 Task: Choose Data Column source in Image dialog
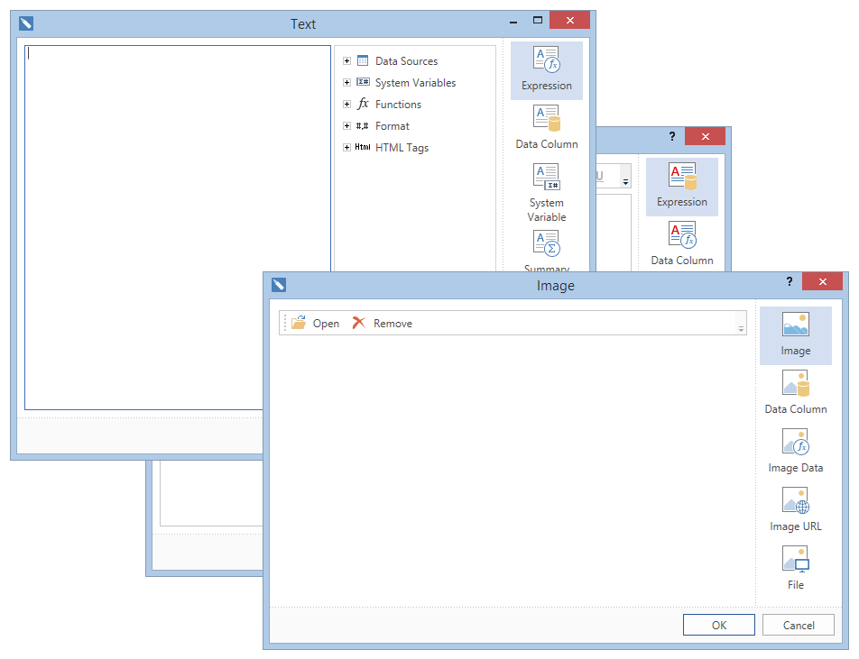796,394
